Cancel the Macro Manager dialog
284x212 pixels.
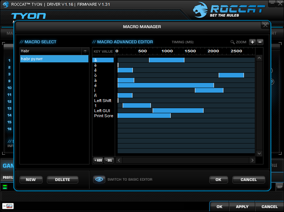pos(249,180)
